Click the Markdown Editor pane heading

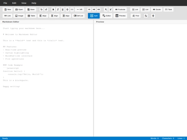[11, 22]
